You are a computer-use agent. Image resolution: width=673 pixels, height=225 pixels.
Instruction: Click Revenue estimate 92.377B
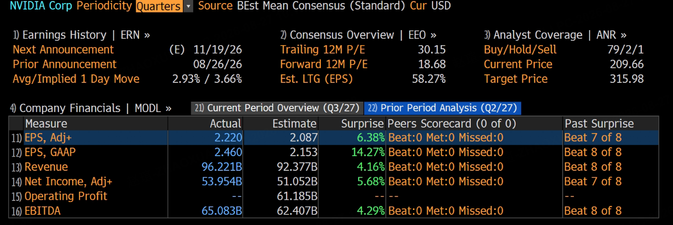click(297, 167)
